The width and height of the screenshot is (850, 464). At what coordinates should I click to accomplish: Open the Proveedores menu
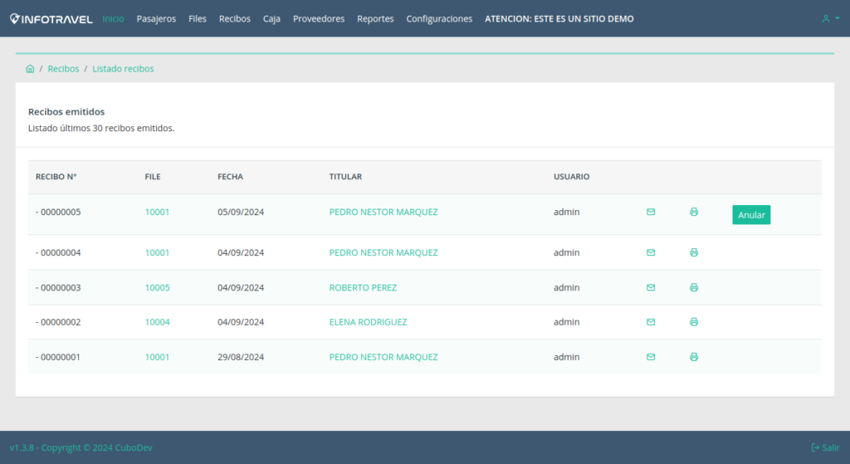[319, 18]
